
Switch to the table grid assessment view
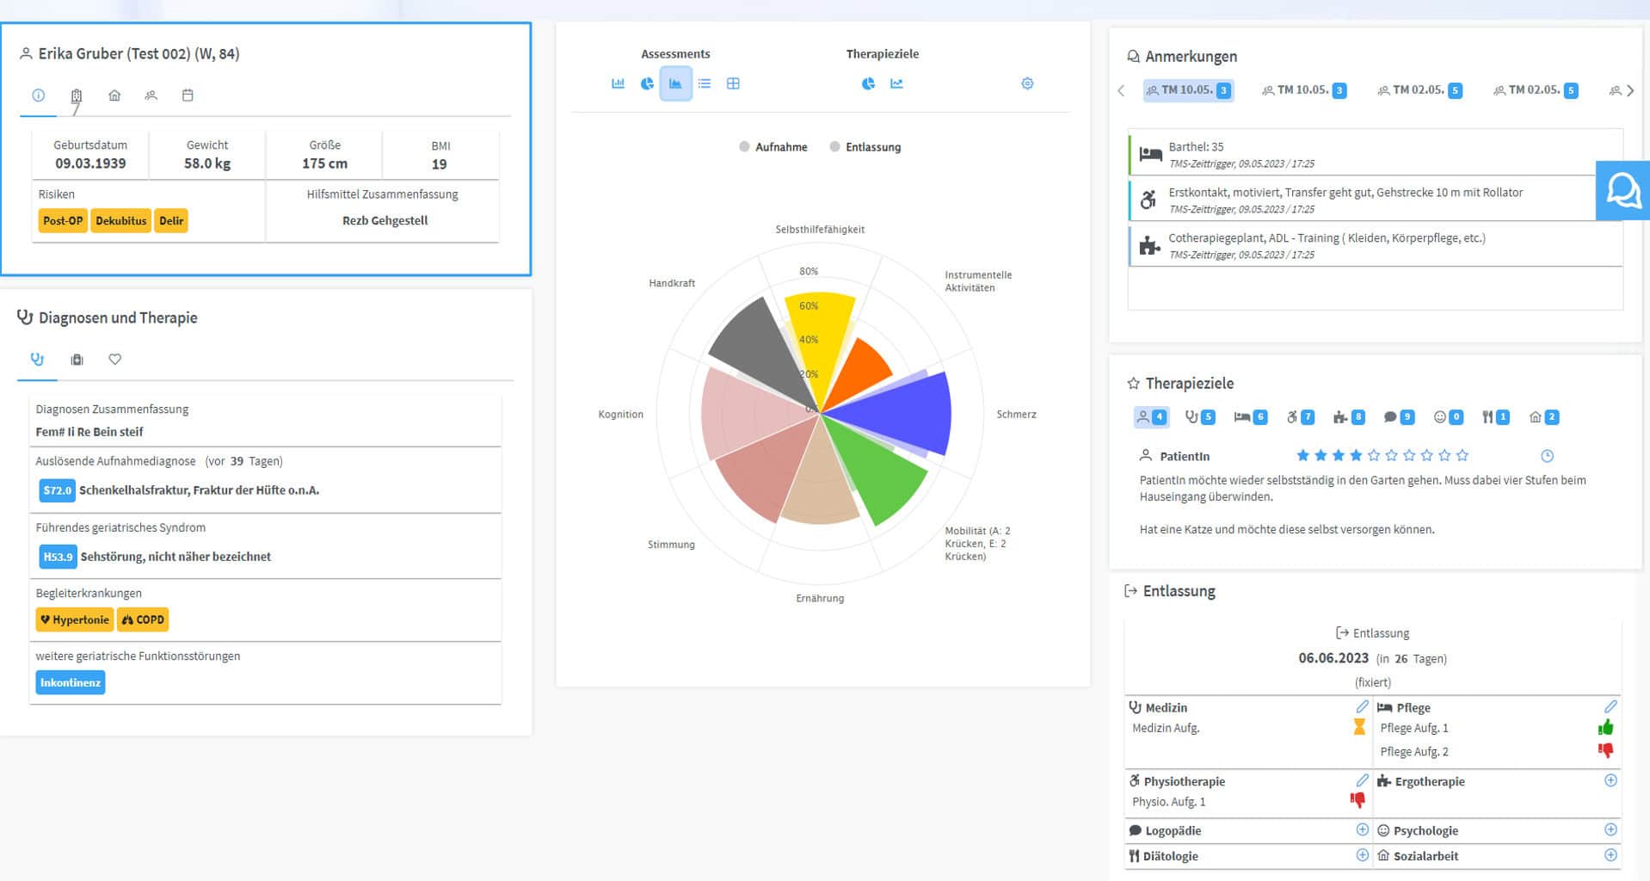point(733,83)
